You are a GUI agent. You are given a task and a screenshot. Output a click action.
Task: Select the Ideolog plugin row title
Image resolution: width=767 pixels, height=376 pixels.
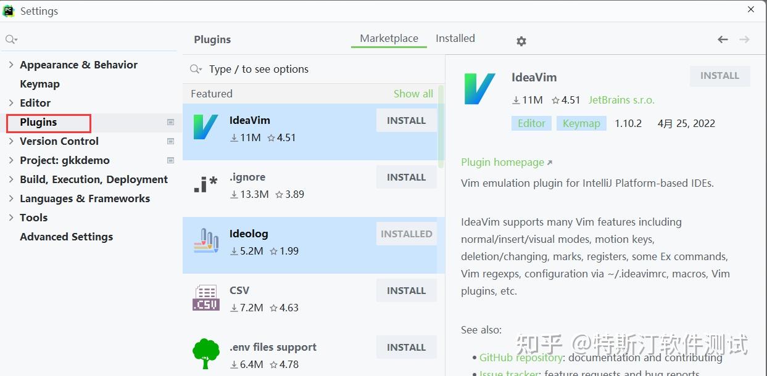pyautogui.click(x=249, y=234)
